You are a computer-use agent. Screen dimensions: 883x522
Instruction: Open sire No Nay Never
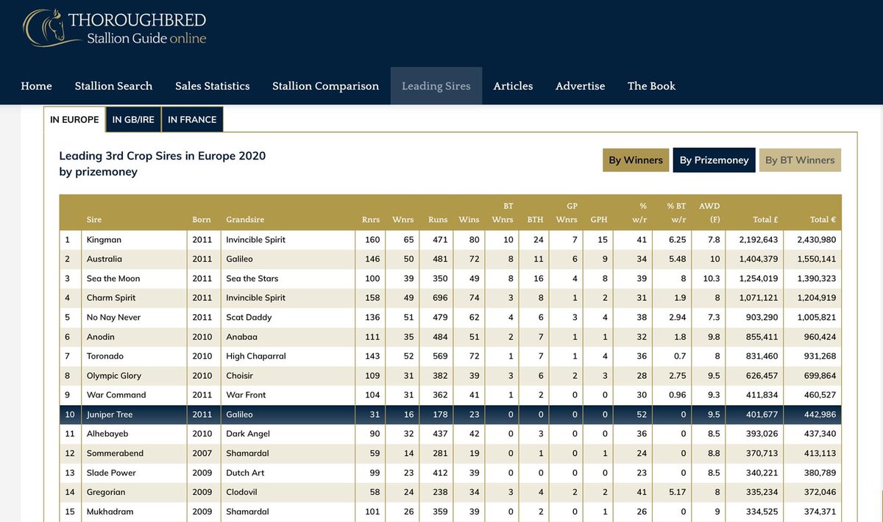point(113,318)
